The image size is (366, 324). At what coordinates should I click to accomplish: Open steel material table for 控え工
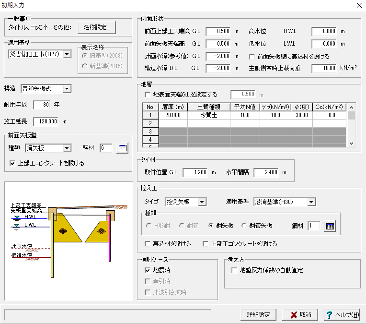(330, 226)
